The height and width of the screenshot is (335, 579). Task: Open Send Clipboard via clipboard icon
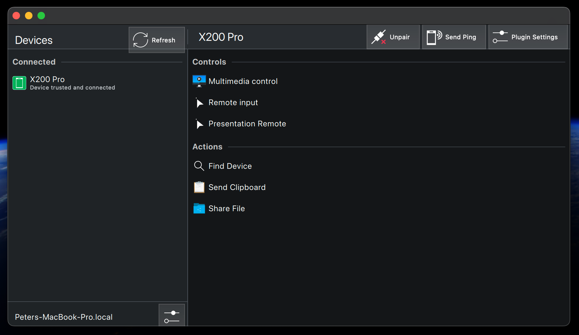click(x=199, y=187)
